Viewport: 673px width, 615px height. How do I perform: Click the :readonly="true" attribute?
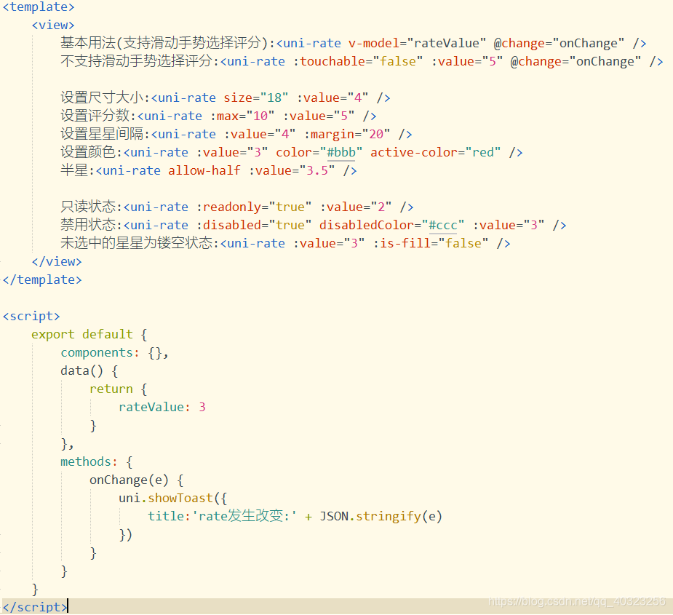[254, 207]
